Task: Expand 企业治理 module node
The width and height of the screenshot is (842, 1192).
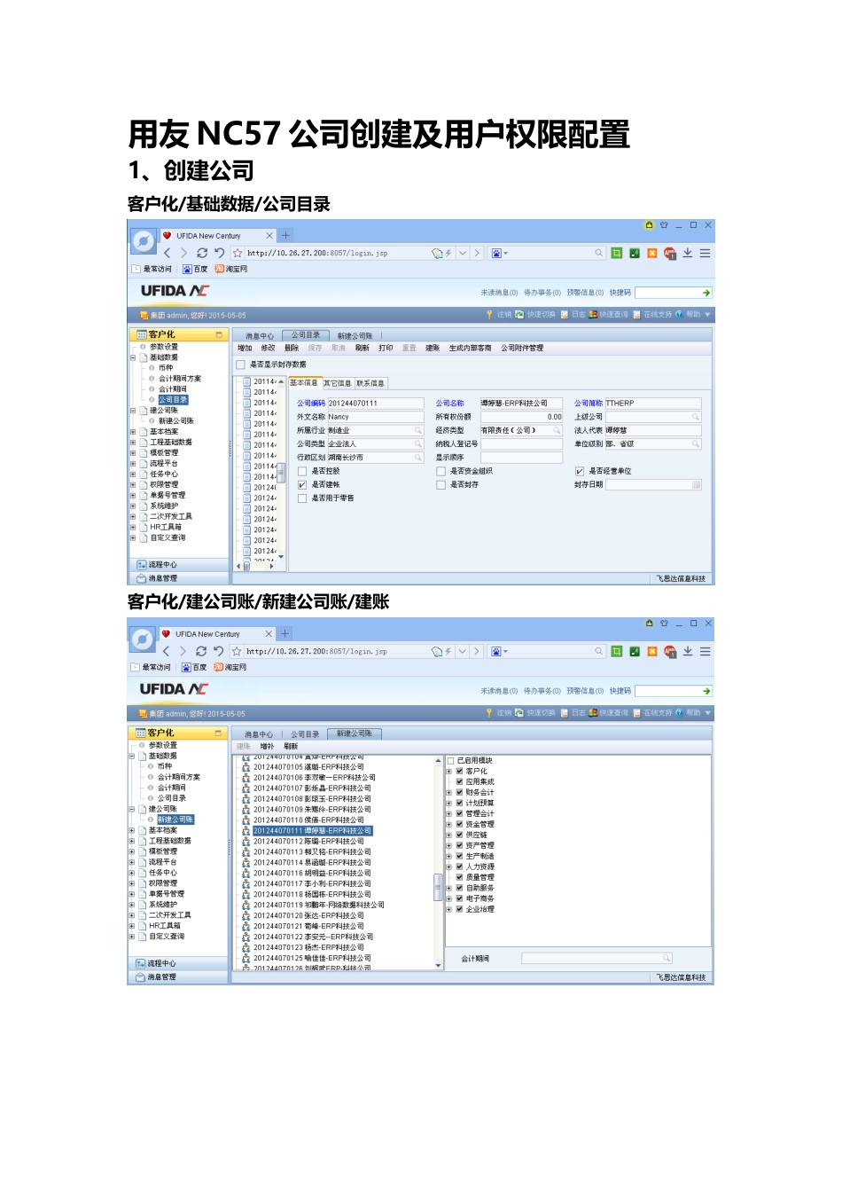Action: [x=449, y=910]
